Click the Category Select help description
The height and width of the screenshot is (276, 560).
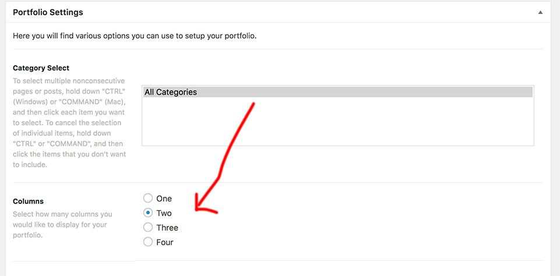(69, 123)
